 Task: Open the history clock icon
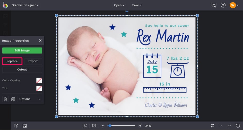pos(238,126)
